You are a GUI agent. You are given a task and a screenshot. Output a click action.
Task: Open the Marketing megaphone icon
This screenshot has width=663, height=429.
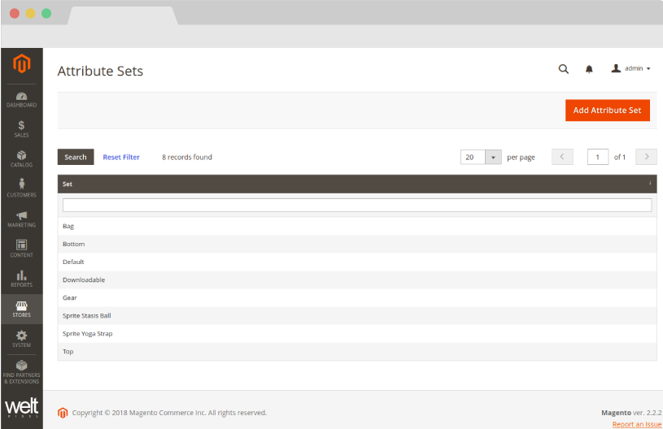21,218
